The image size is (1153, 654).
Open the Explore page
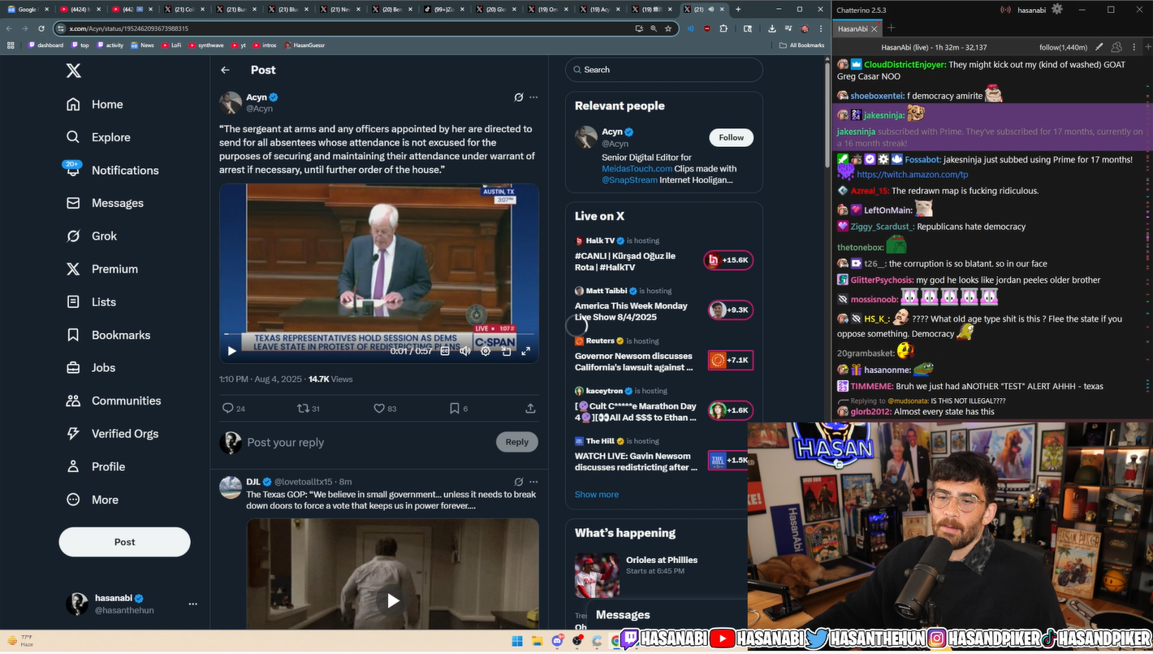[98, 137]
